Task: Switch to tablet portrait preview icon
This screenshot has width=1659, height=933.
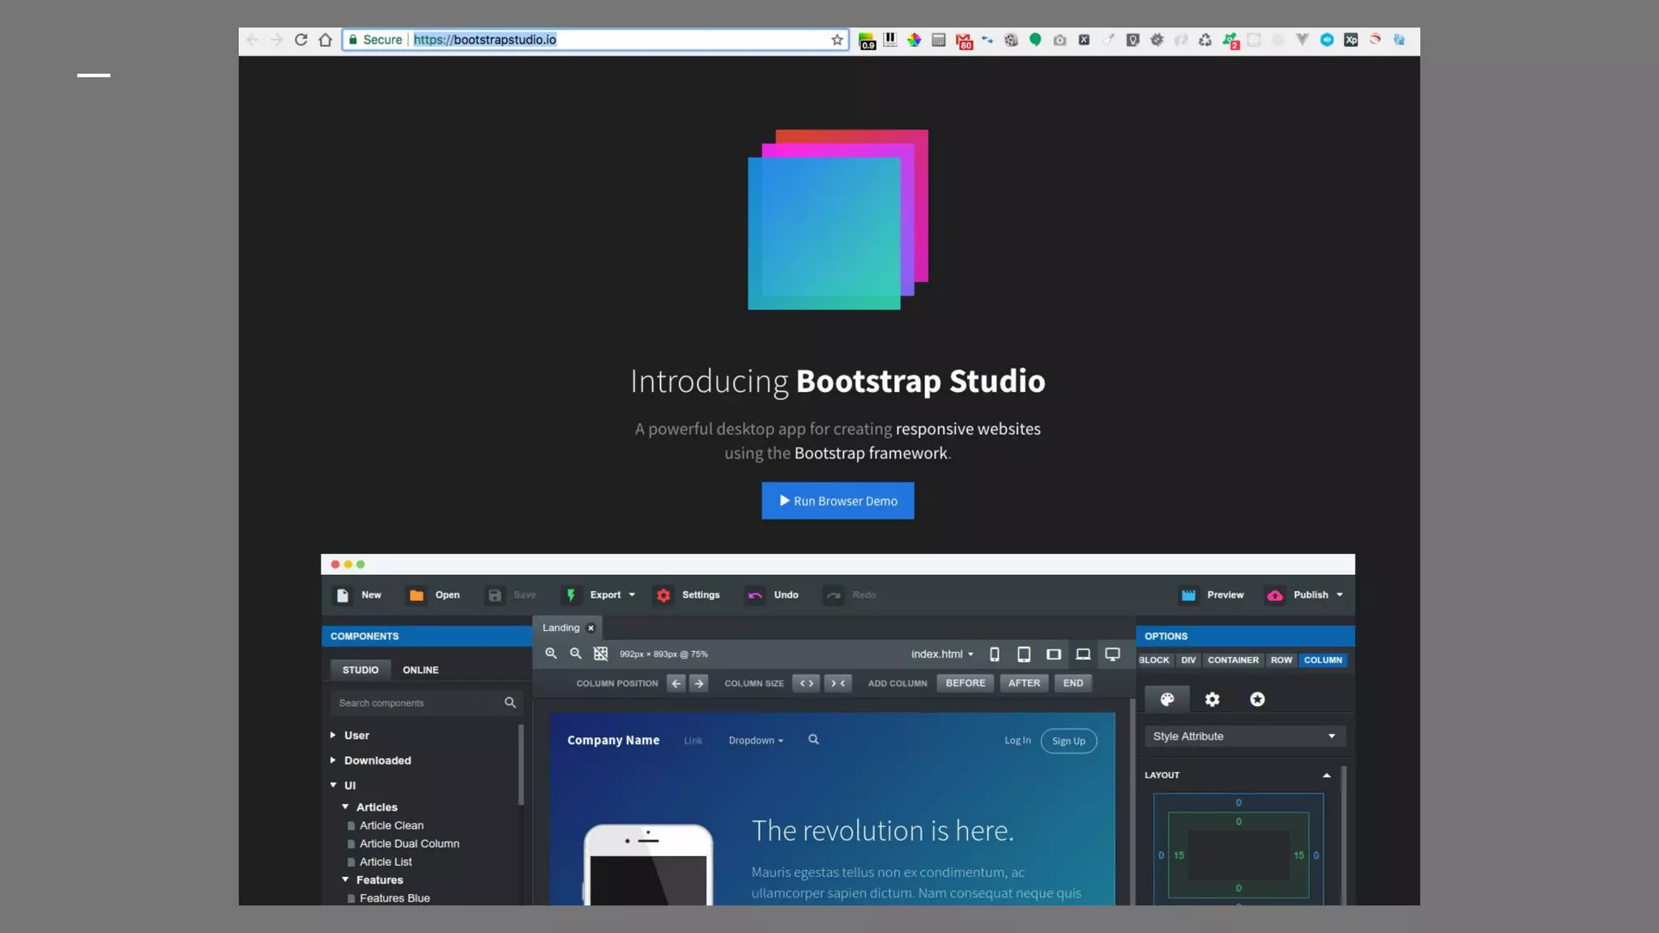Action: 1024,654
